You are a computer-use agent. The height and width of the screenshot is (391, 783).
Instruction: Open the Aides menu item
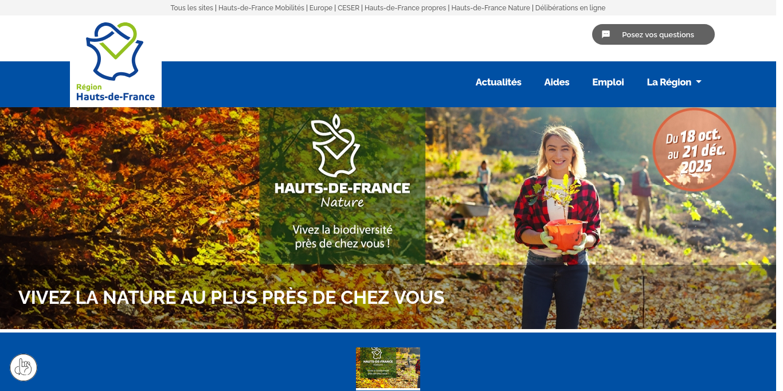tap(557, 82)
